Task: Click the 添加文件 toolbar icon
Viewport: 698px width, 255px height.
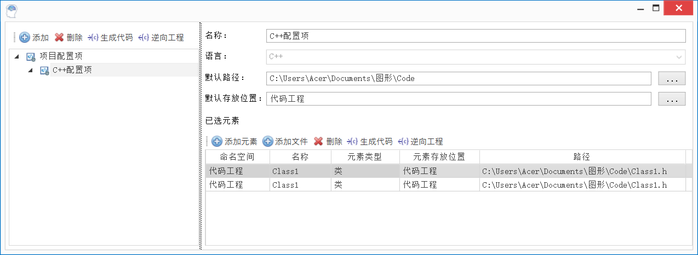Action: (x=268, y=141)
